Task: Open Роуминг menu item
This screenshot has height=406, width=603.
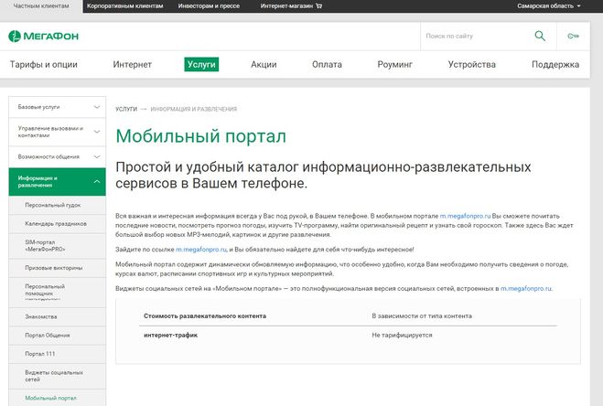Action: [x=395, y=64]
